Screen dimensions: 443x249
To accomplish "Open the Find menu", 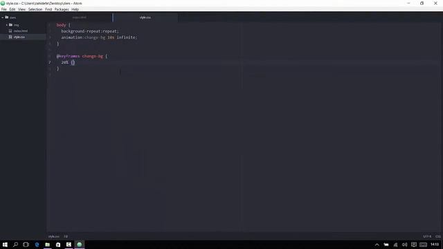I will coord(48,9).
